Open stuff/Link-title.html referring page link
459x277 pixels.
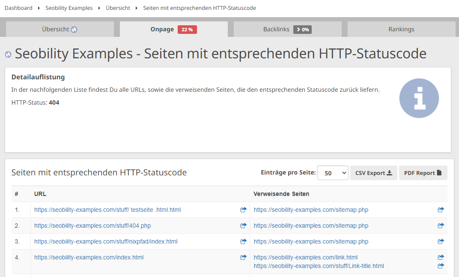coord(319,266)
